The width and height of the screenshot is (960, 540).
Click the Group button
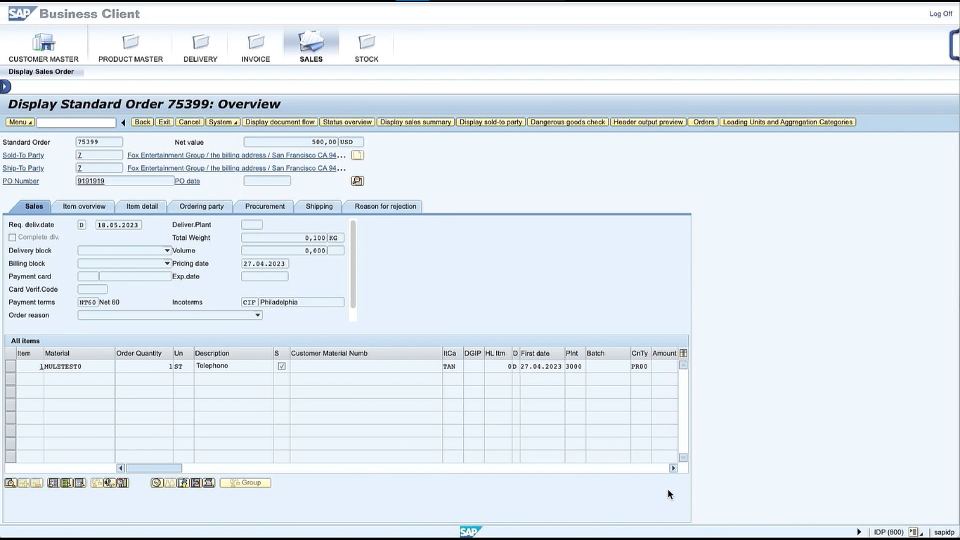[x=245, y=483]
